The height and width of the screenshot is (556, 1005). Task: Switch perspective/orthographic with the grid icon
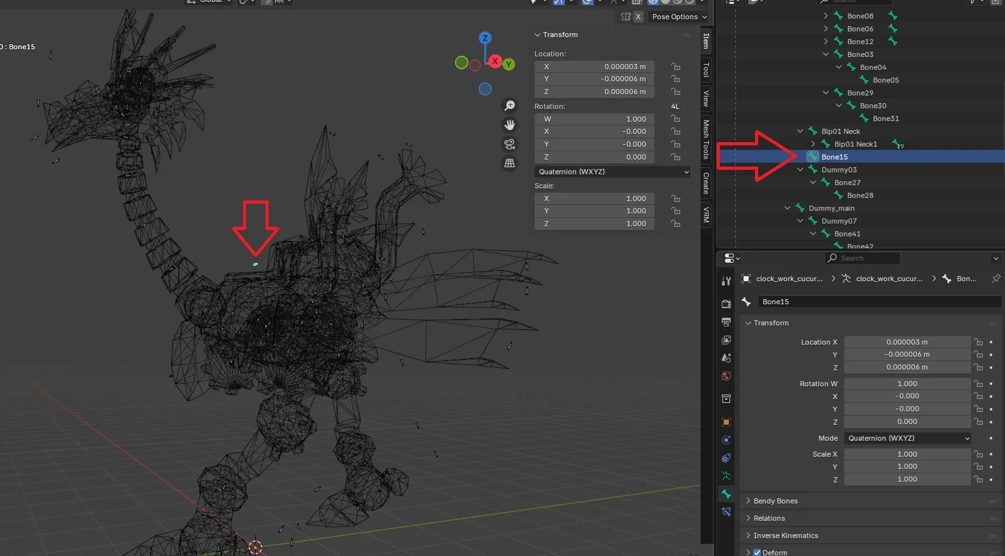[x=510, y=163]
